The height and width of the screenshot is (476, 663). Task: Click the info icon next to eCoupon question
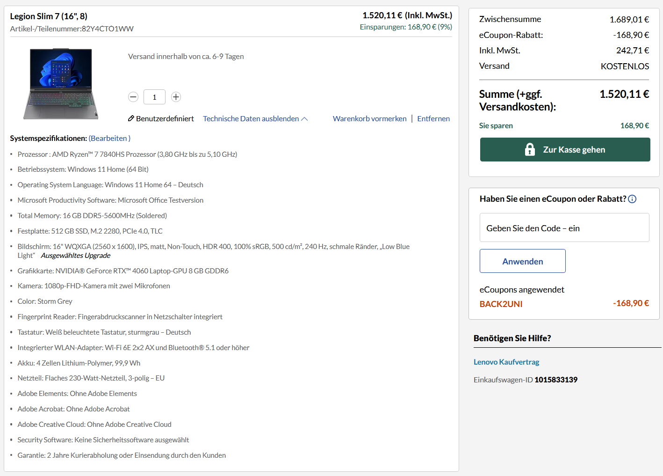click(x=632, y=199)
